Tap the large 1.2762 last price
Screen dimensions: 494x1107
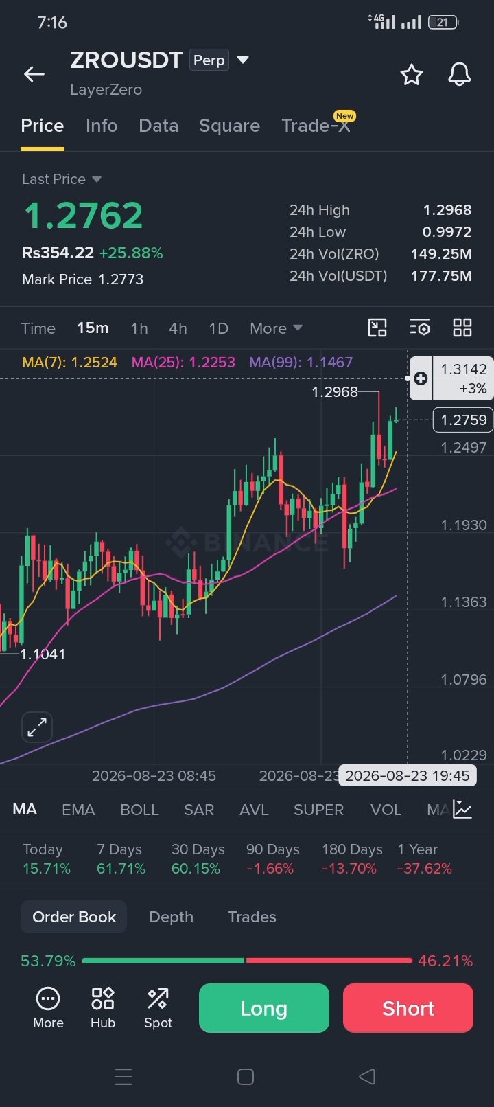(83, 216)
